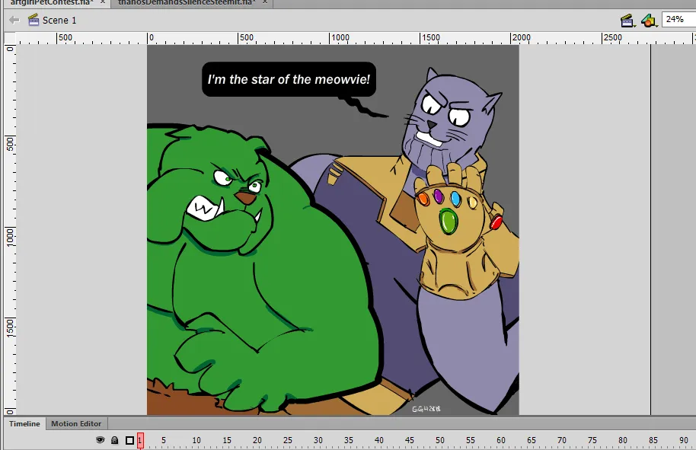Click frame 90 on the timeline ruler

pos(684,440)
